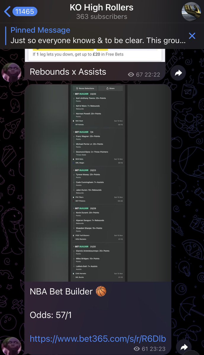Tap 'Giannis Antetokounmpo: 25+ Points' selection
The image size is (204, 355).
[x=92, y=251]
